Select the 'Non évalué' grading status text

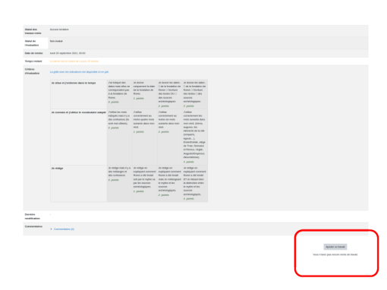56,41
